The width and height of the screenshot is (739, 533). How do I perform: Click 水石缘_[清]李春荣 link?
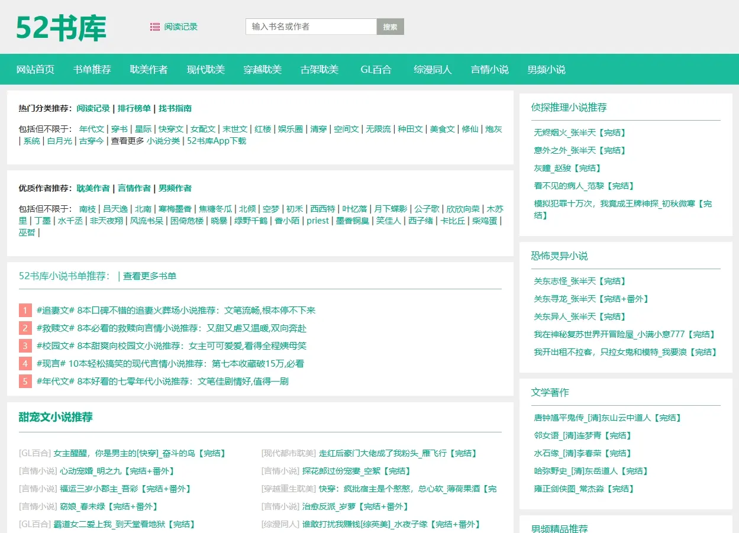(x=583, y=453)
